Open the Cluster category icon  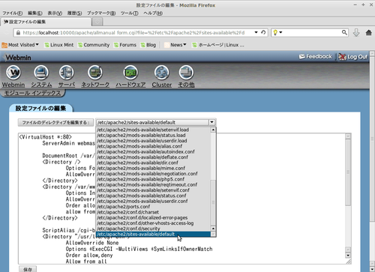click(x=162, y=73)
